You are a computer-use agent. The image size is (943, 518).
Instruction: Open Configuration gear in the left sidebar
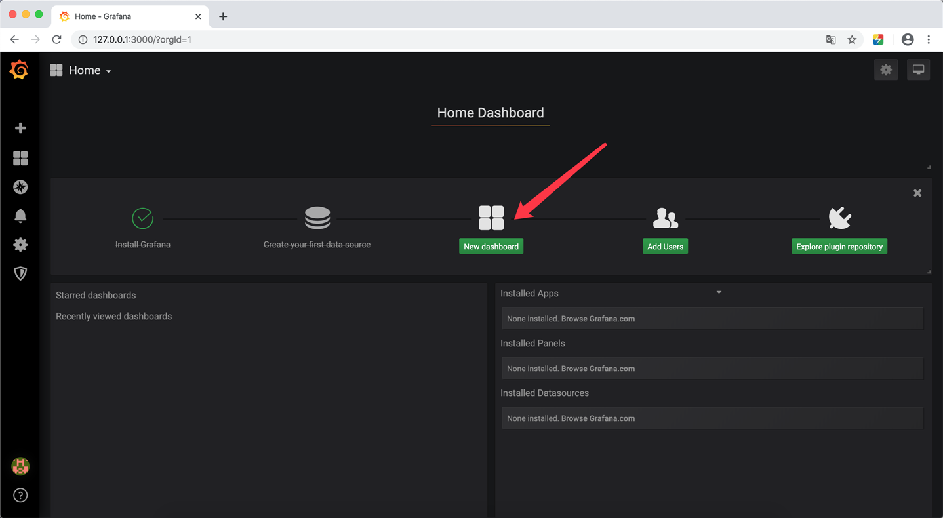(x=20, y=245)
